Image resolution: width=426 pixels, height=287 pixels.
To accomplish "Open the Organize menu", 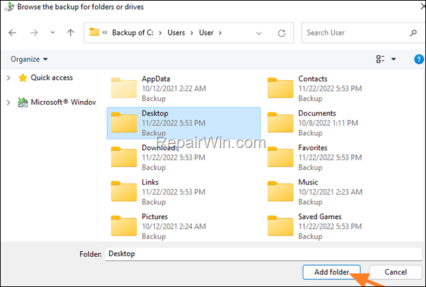I will (29, 59).
